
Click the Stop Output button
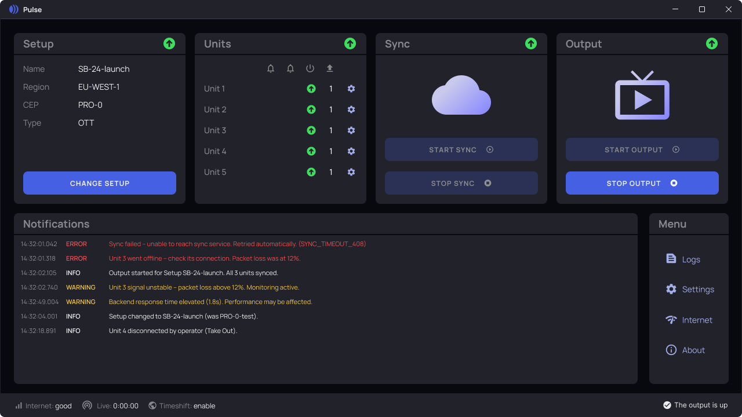(642, 183)
